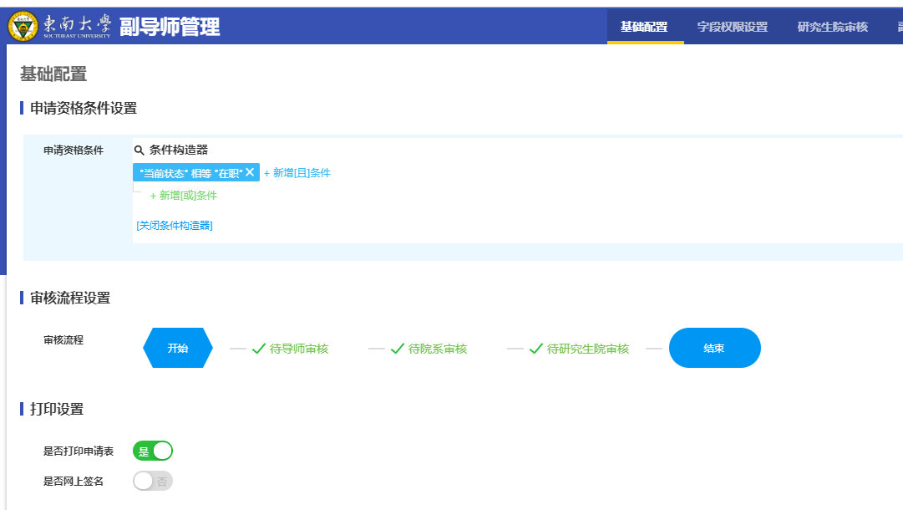Image resolution: width=903 pixels, height=510 pixels.
Task: Click the Southeast University logo emblem
Action: click(23, 26)
